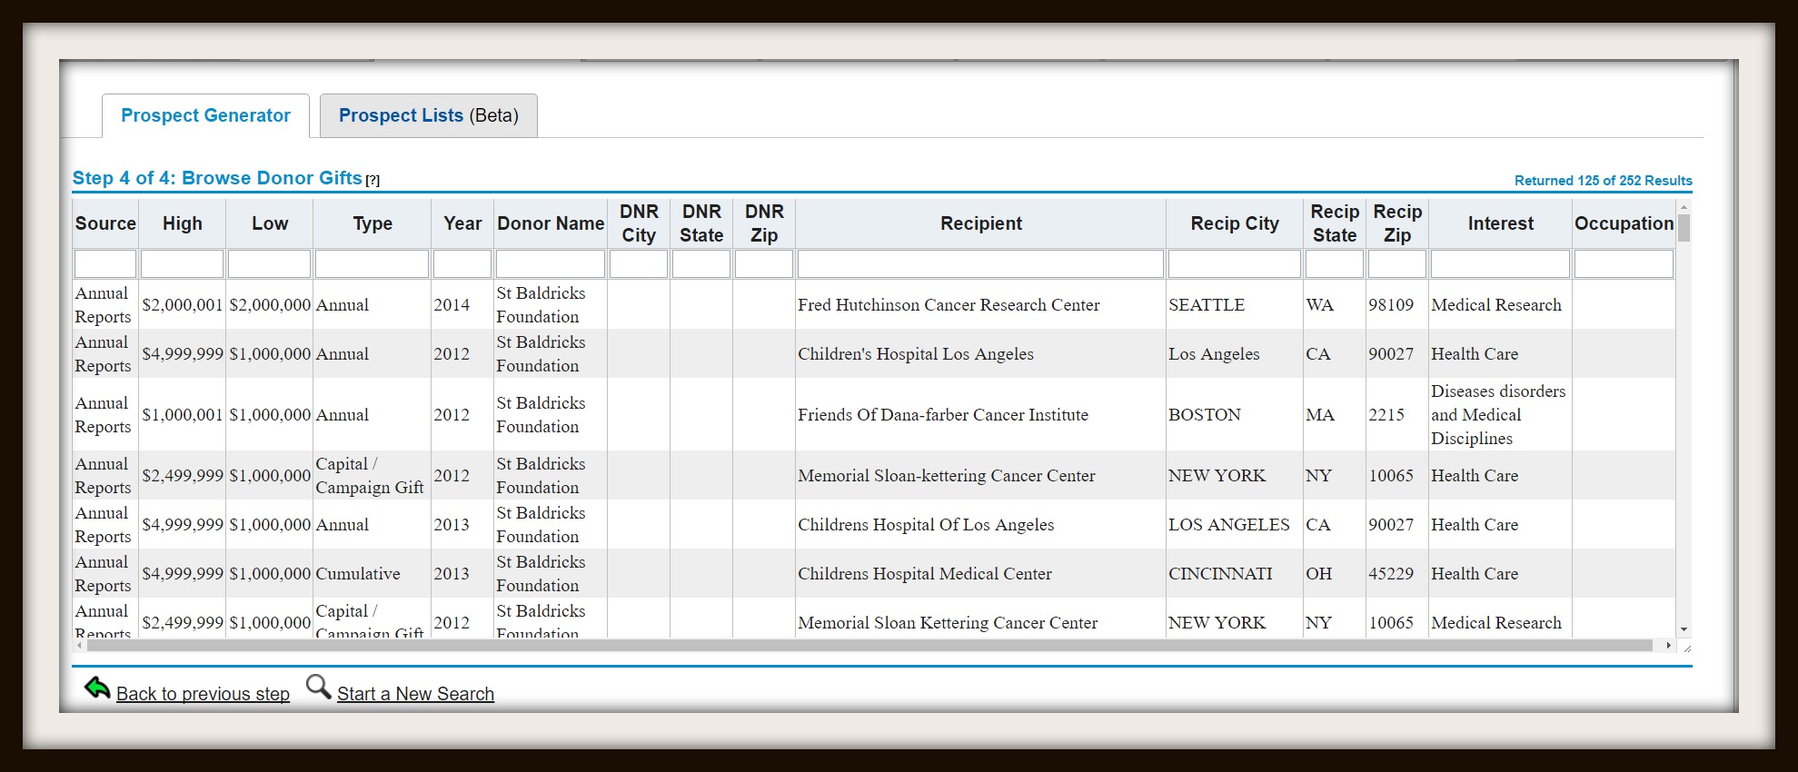This screenshot has height=772, width=1798.
Task: Click the table vertical scrollbar down arrow
Action: pyautogui.click(x=1684, y=629)
